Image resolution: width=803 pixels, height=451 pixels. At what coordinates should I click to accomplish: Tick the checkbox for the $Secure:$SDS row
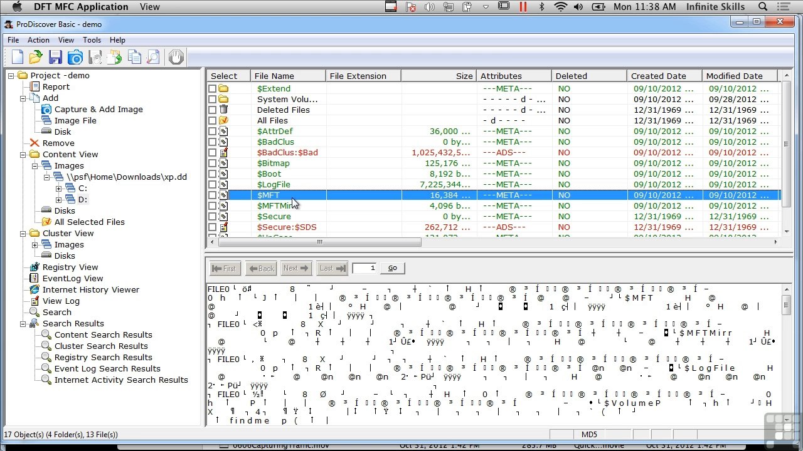[x=213, y=227]
